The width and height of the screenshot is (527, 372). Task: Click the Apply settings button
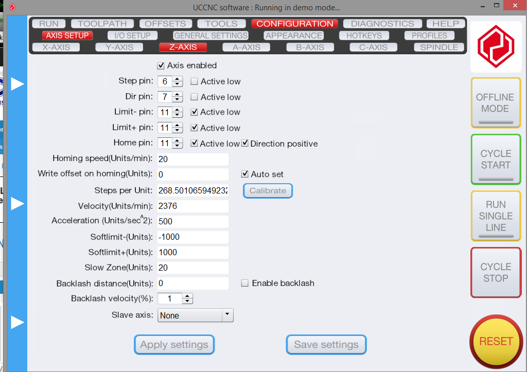174,345
